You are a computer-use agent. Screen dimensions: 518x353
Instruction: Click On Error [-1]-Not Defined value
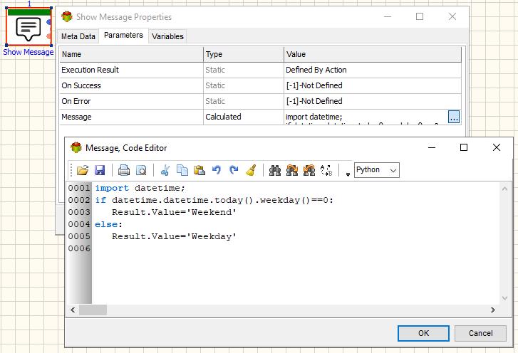(x=373, y=101)
